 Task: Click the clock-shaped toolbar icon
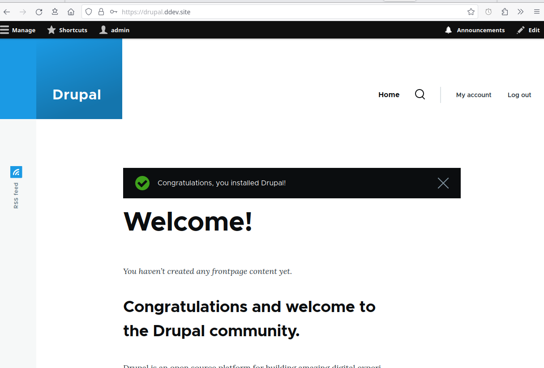pyautogui.click(x=488, y=12)
